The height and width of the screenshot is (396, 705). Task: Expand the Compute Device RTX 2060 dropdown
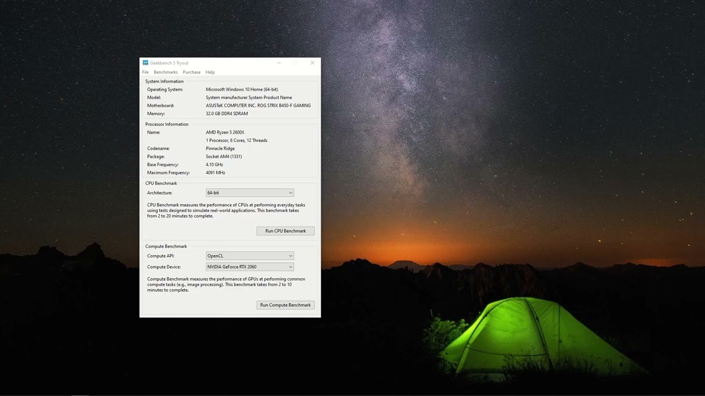point(250,267)
